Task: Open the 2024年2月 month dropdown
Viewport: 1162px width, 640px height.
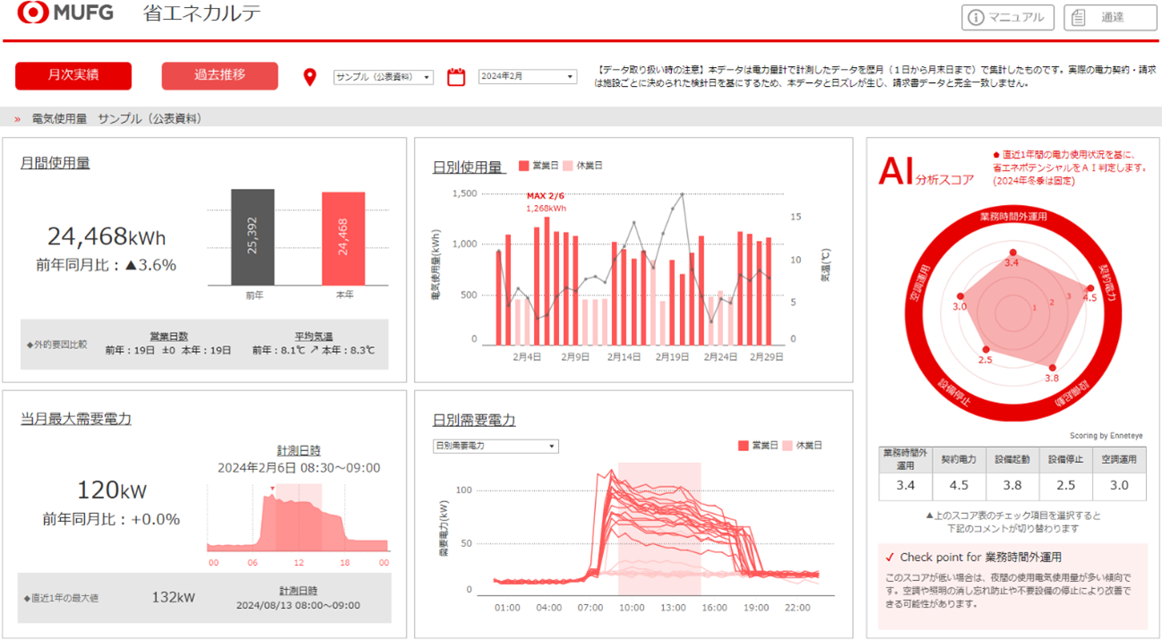Action: click(x=527, y=77)
